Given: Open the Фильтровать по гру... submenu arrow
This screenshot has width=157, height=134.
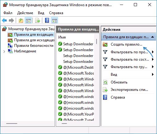Looking at the screenshot, I should 153,67.
